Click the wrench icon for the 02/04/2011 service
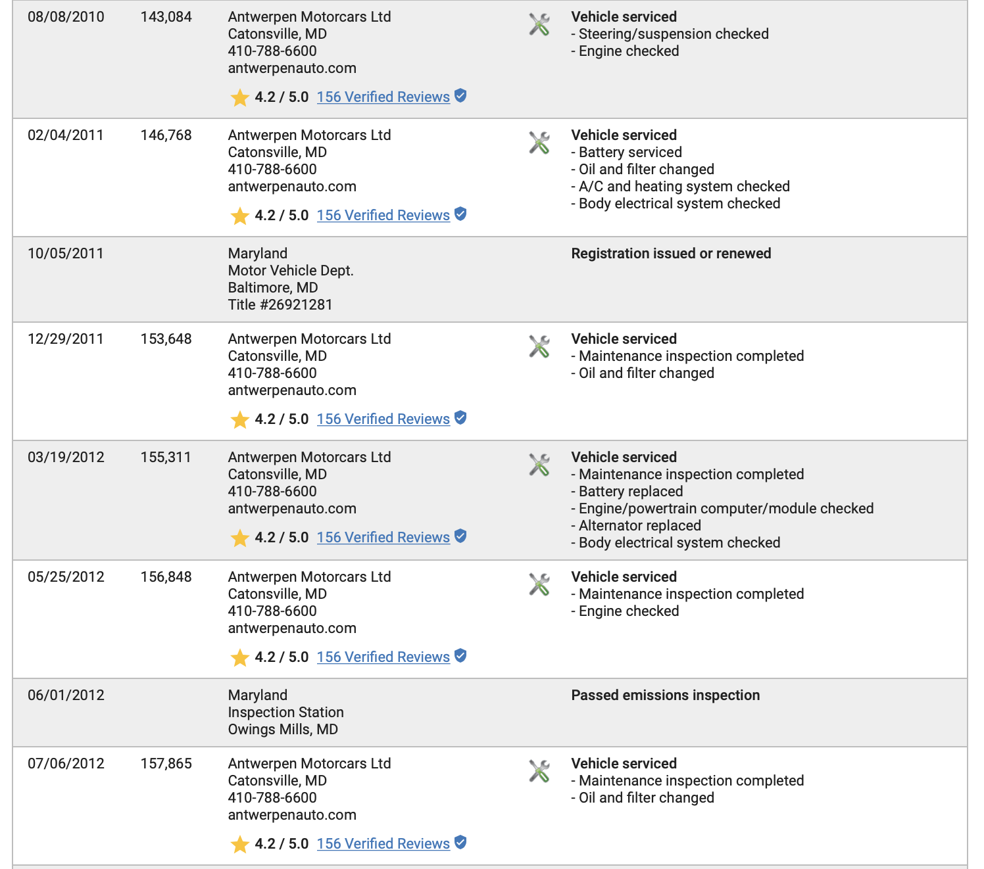This screenshot has height=869, width=984. tap(539, 143)
